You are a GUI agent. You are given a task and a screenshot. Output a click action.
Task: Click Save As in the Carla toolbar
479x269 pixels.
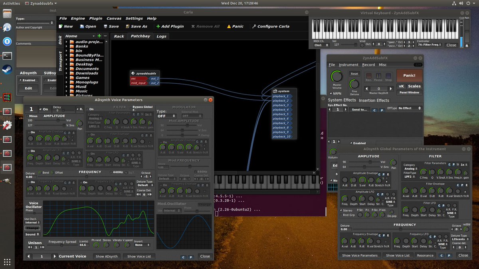[x=136, y=26]
